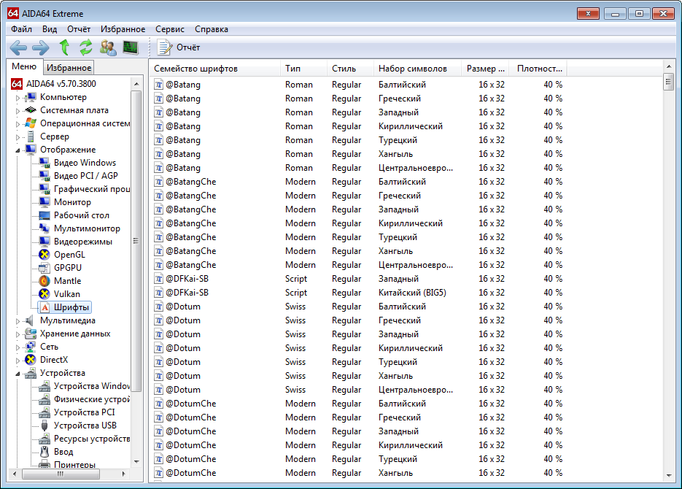Click the Мультимедиа speaker icon
Screen dimensions: 682x489
click(x=29, y=320)
